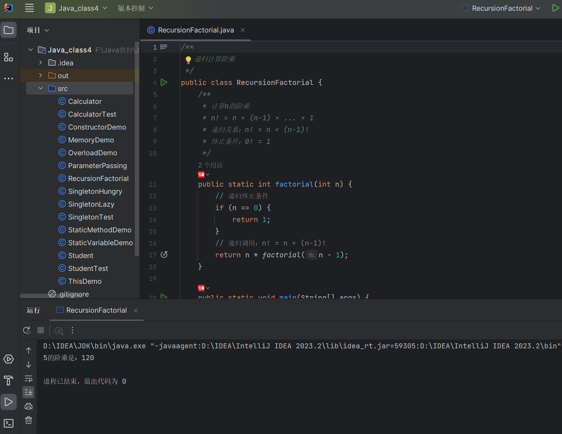Click the factorial method name on line 11
Viewport: 562px width, 434px height.
294,184
